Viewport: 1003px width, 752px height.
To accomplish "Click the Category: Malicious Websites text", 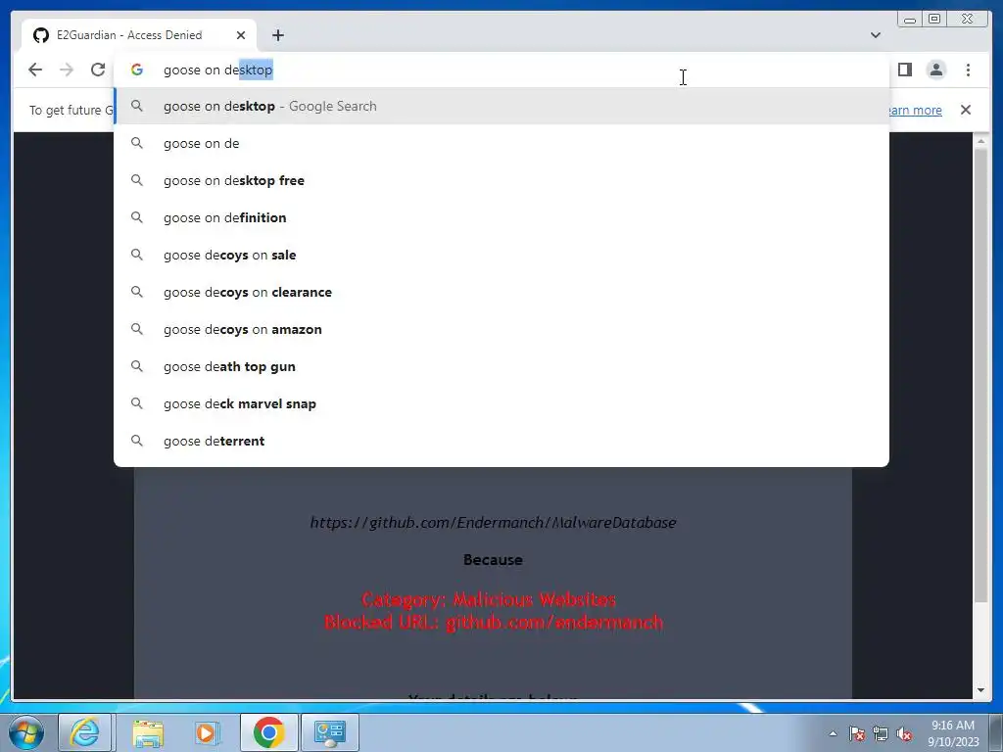I will point(489,599).
